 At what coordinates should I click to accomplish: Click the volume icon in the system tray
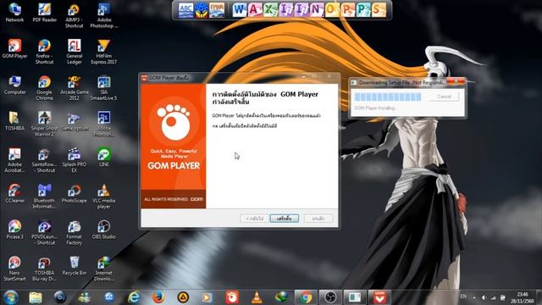coord(484,297)
